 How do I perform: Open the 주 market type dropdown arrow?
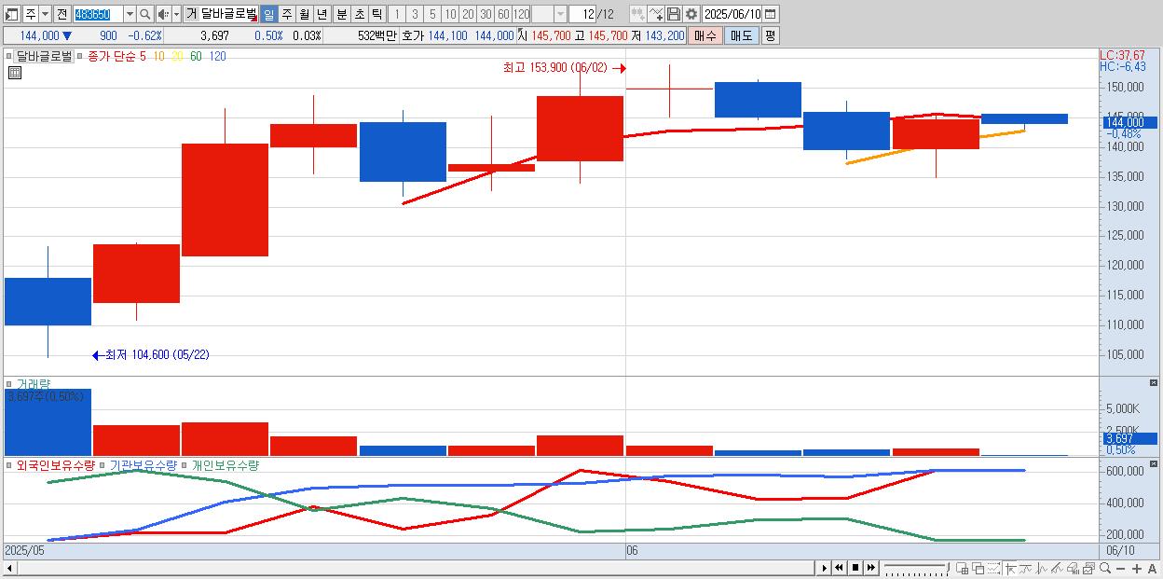(x=45, y=14)
